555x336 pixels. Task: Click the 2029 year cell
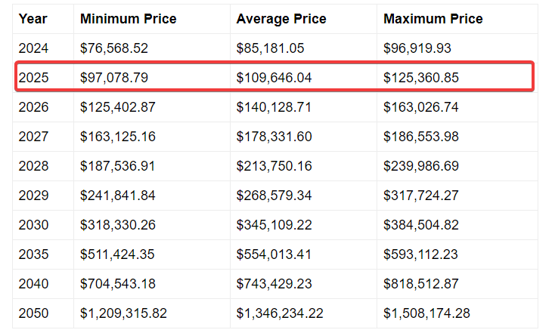tap(33, 196)
